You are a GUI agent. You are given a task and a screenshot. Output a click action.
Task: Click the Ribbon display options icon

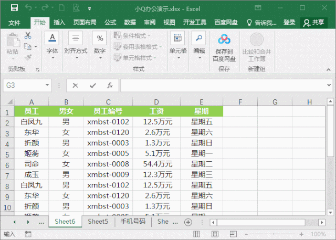(258, 8)
